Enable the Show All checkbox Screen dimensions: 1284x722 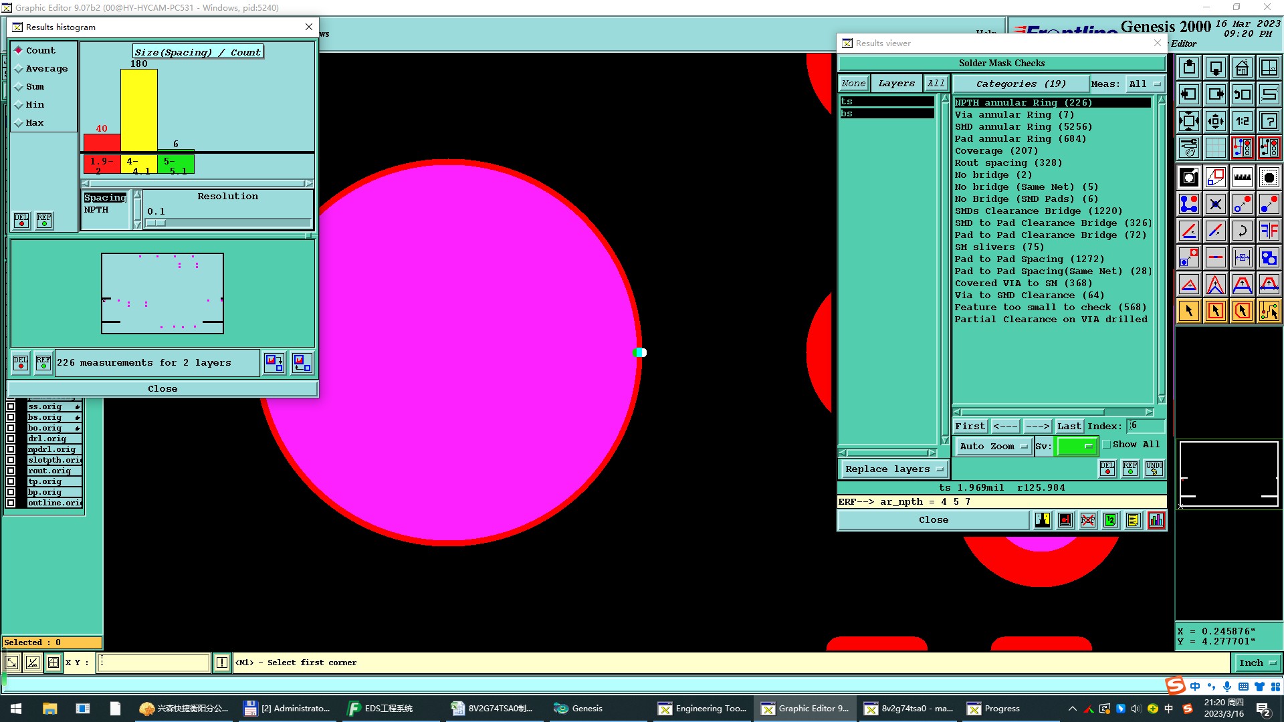tap(1107, 445)
